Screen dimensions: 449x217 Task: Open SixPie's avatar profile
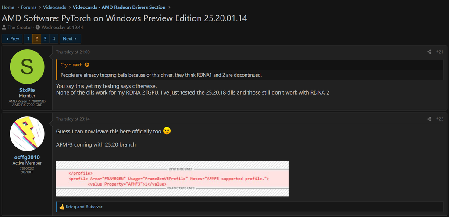point(27,67)
